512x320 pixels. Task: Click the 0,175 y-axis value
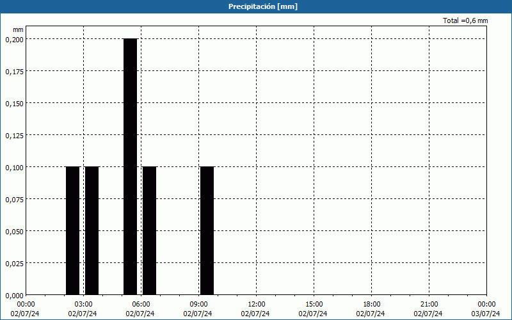14,72
